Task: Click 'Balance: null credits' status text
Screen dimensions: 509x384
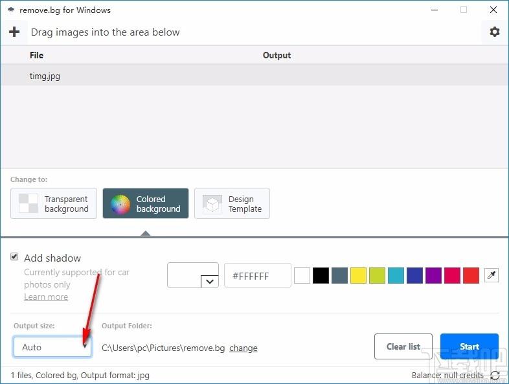Action: [447, 375]
